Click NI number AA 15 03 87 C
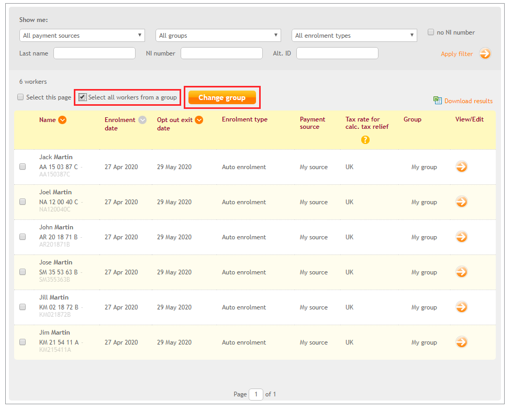 [59, 167]
